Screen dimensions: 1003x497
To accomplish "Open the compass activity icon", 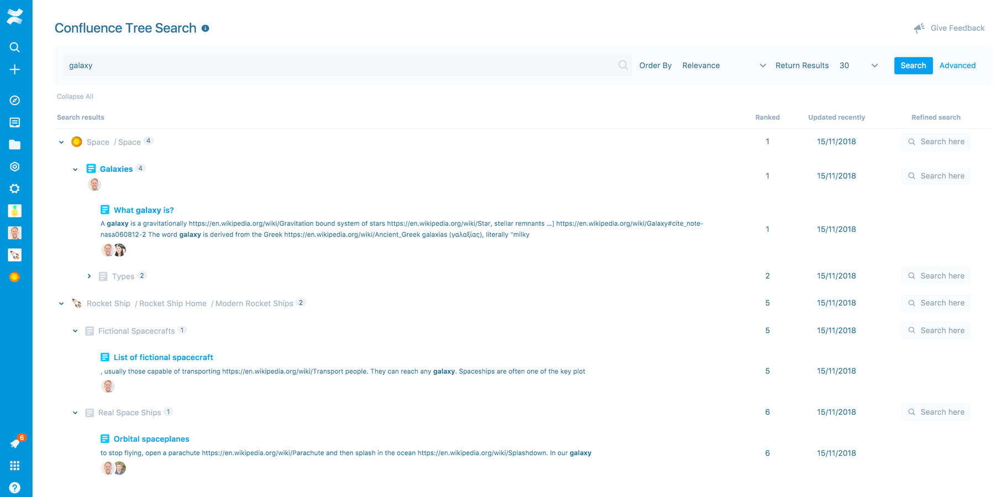I will click(x=15, y=101).
